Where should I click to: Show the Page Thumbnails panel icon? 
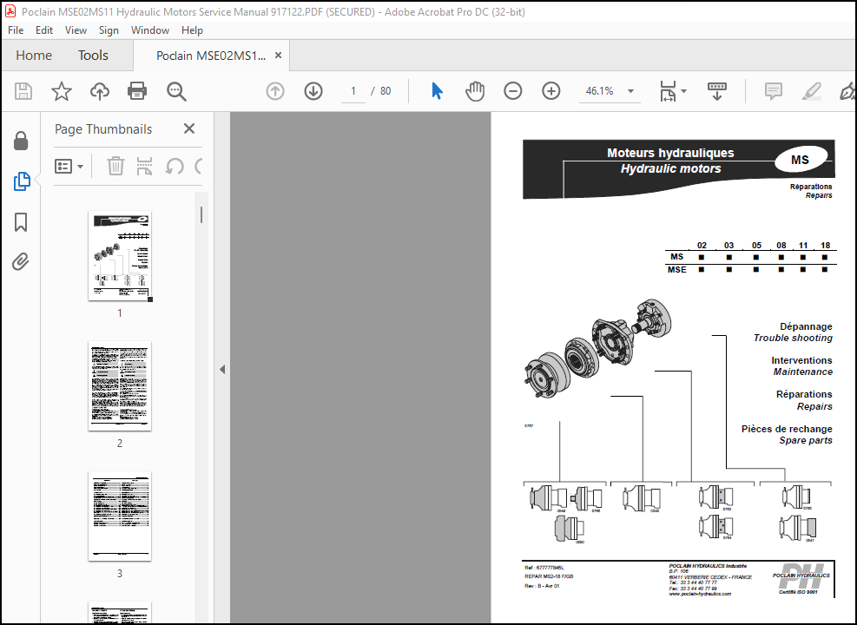coord(22,181)
